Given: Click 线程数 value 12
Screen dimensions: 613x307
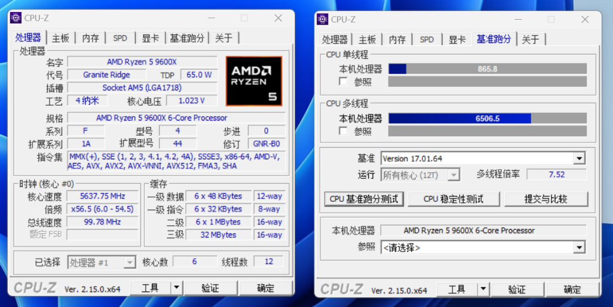Looking at the screenshot, I should 269,261.
